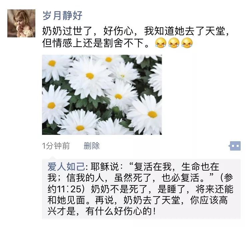
Task: Click the 1分钟前 timestamp
Action: pos(56,146)
